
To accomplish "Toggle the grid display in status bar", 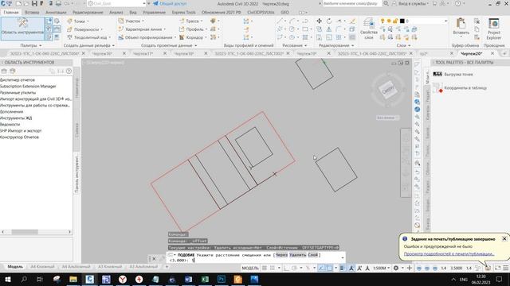I will [265, 269].
